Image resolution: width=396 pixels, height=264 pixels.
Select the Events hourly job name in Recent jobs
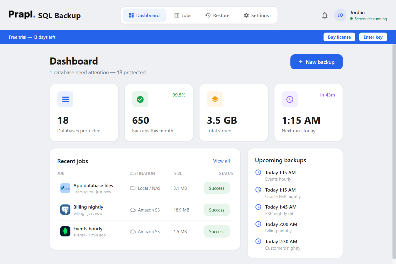[x=88, y=229]
